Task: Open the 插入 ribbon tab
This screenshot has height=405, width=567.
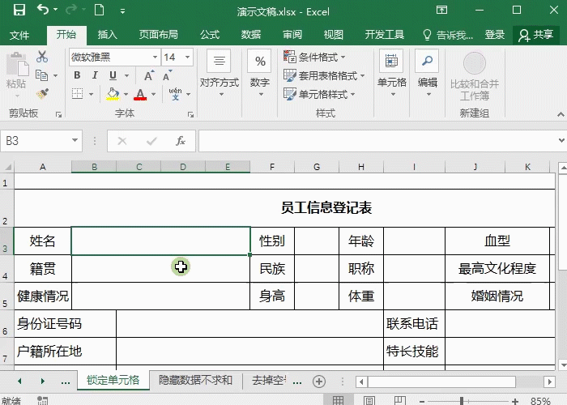Action: pyautogui.click(x=107, y=35)
